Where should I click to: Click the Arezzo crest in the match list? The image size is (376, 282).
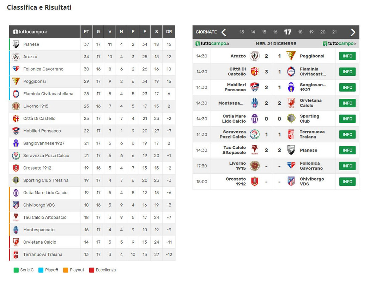[x=254, y=56]
